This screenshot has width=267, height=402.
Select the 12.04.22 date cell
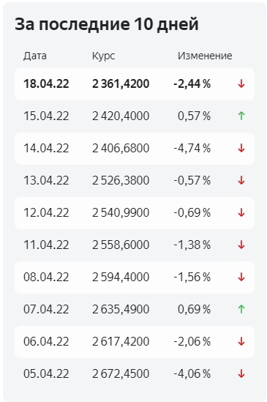pyautogui.click(x=46, y=213)
